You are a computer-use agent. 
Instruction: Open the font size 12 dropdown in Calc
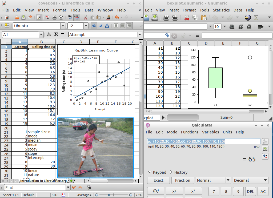pos(86,26)
